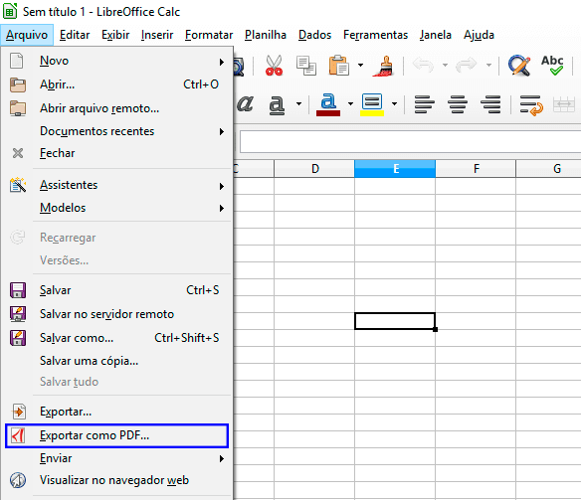Choose Salvar no servidor remoto
This screenshot has width=581, height=500.
[117, 314]
